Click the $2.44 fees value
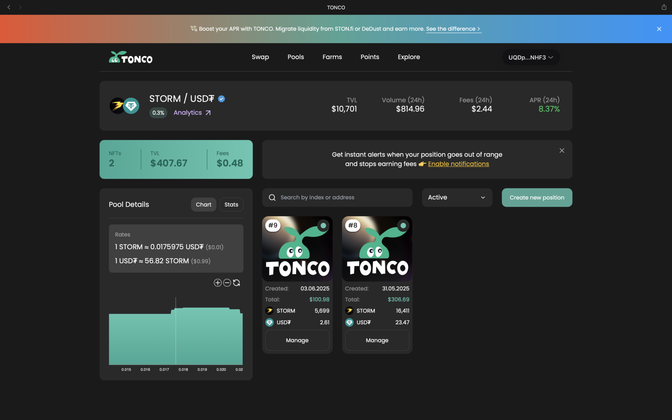 coord(482,109)
